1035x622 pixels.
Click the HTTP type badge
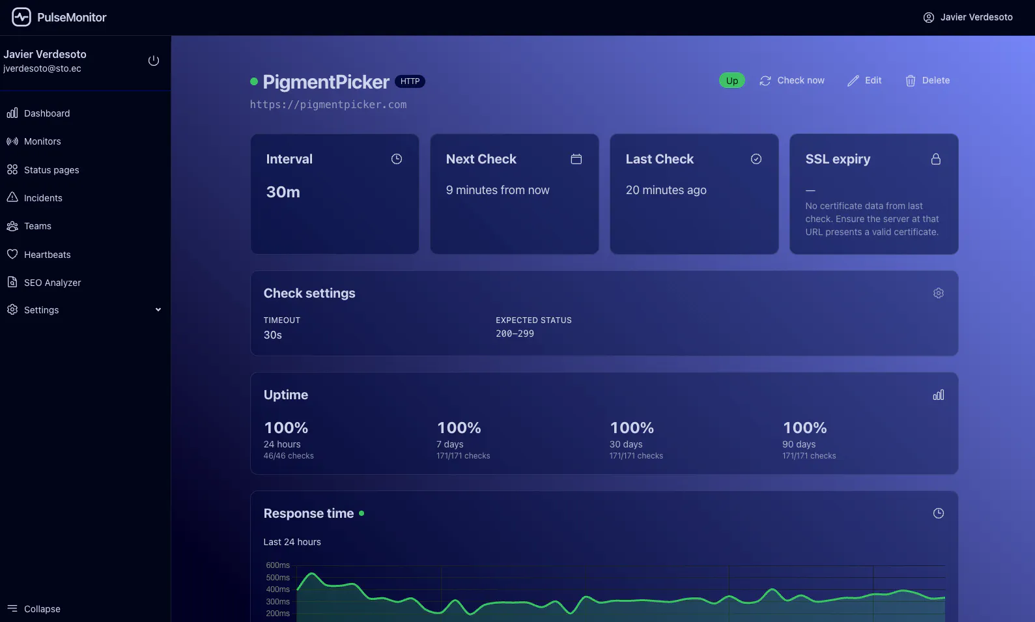[410, 81]
